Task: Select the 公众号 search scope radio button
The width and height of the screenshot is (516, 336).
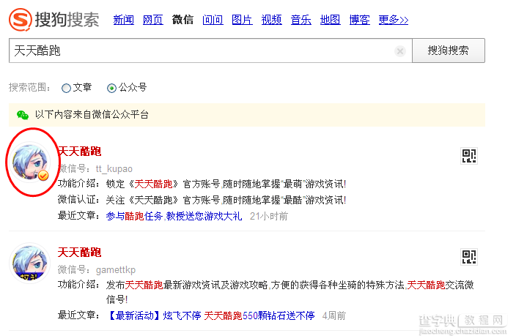Action: click(x=111, y=88)
